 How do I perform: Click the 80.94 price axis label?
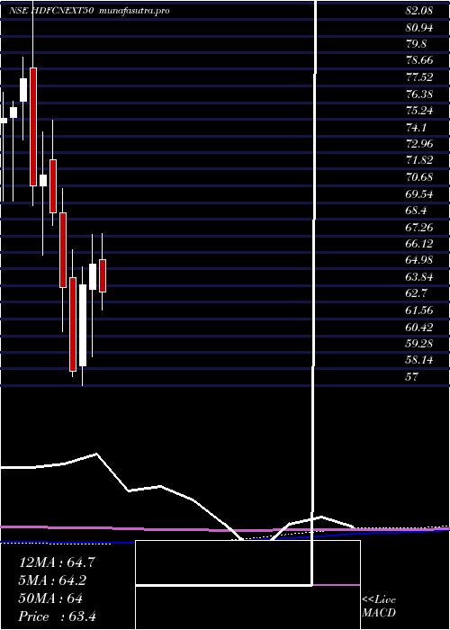point(418,27)
